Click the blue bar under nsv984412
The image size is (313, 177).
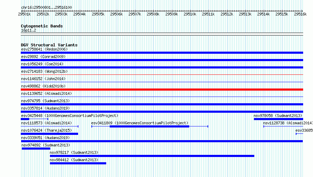click(78, 163)
